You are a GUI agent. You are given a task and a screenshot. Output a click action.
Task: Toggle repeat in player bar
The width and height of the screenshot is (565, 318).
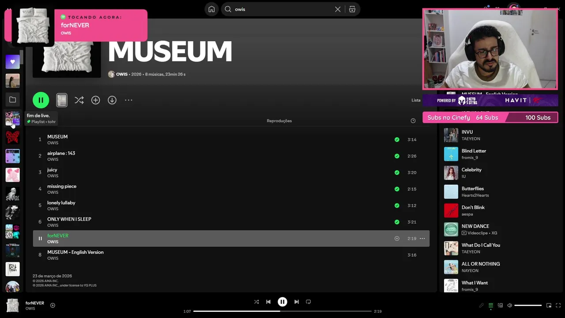[309, 302]
